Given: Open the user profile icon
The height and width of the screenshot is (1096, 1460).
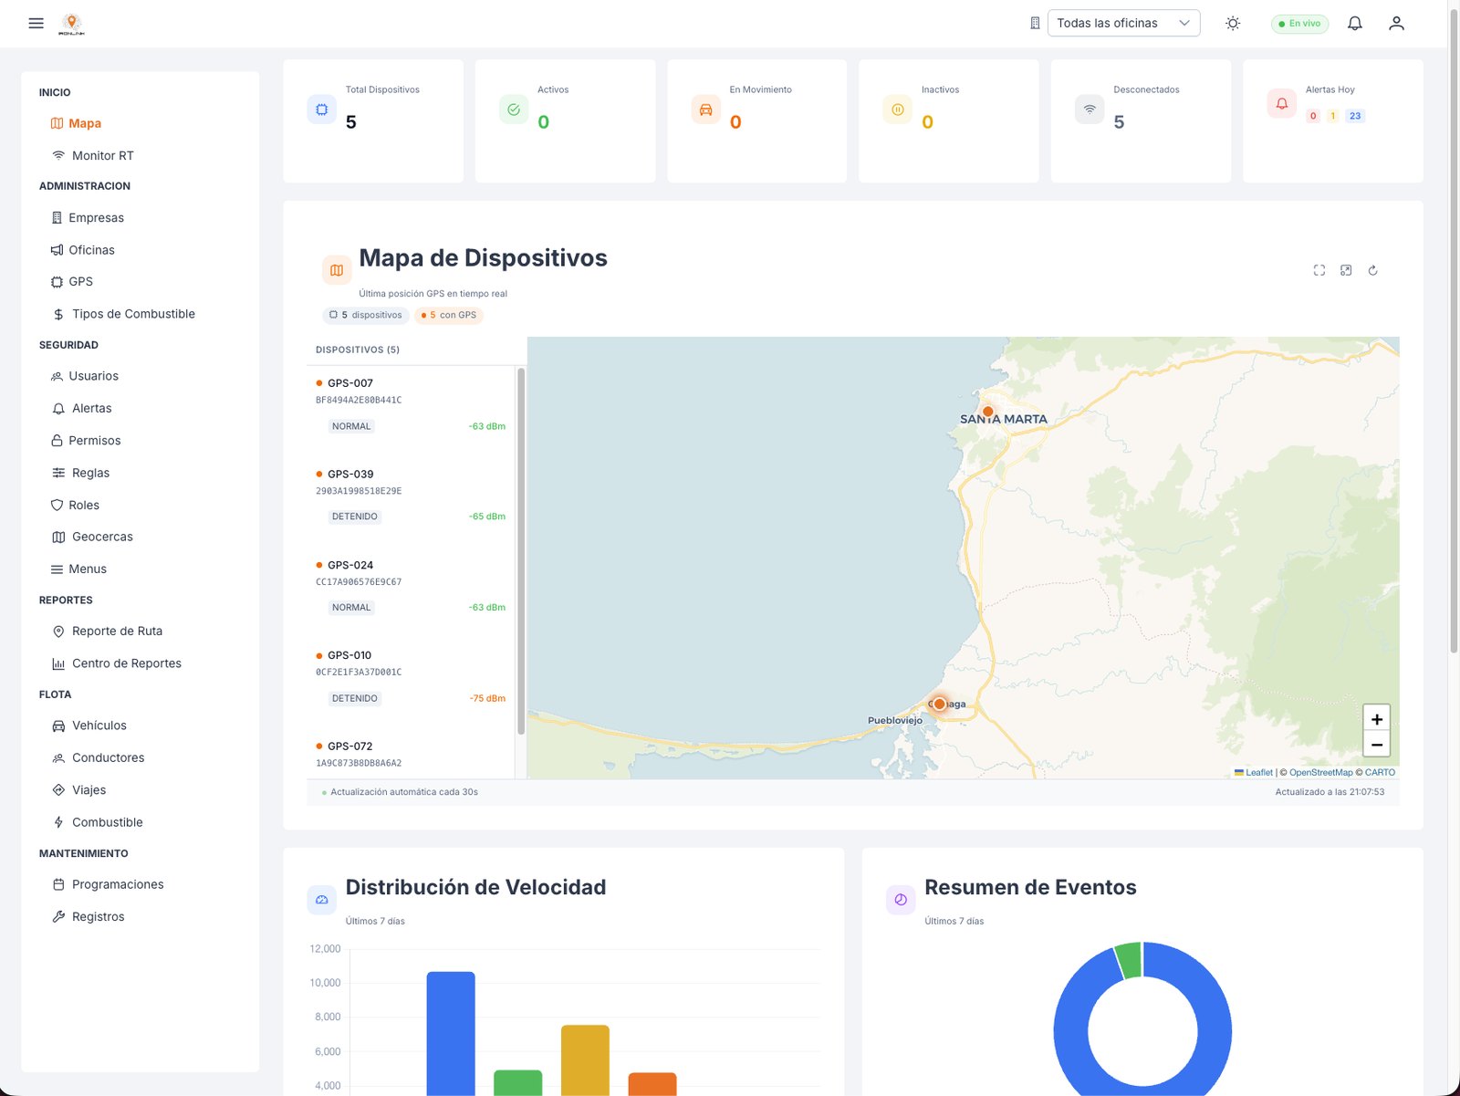Looking at the screenshot, I should pos(1396,23).
